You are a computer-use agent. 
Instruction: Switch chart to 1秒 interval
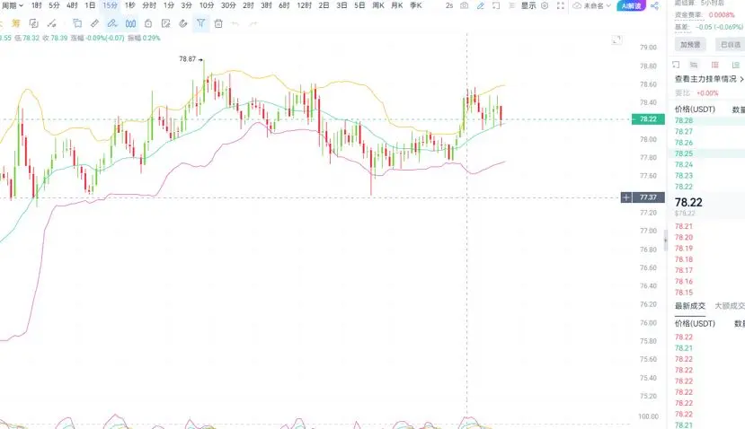coord(129,5)
